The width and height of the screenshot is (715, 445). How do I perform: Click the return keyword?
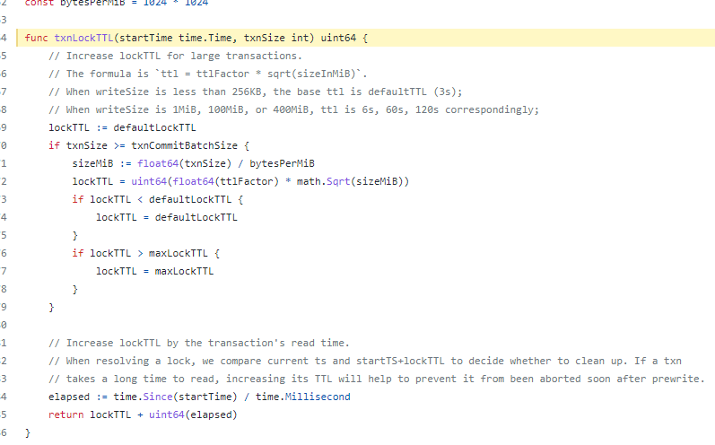[x=65, y=414]
